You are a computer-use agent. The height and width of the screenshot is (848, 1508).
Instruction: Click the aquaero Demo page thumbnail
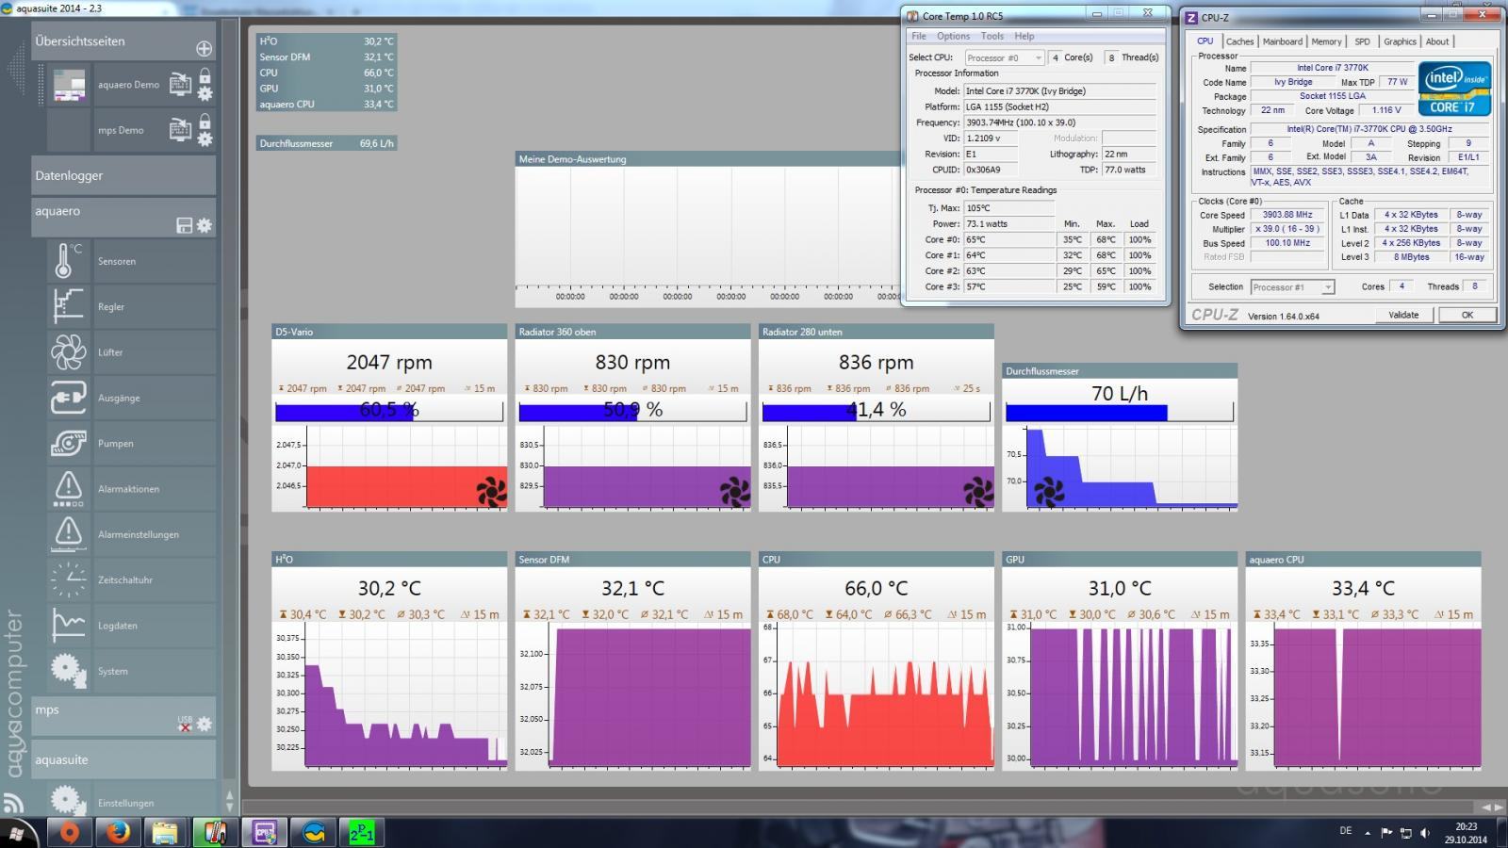[69, 85]
